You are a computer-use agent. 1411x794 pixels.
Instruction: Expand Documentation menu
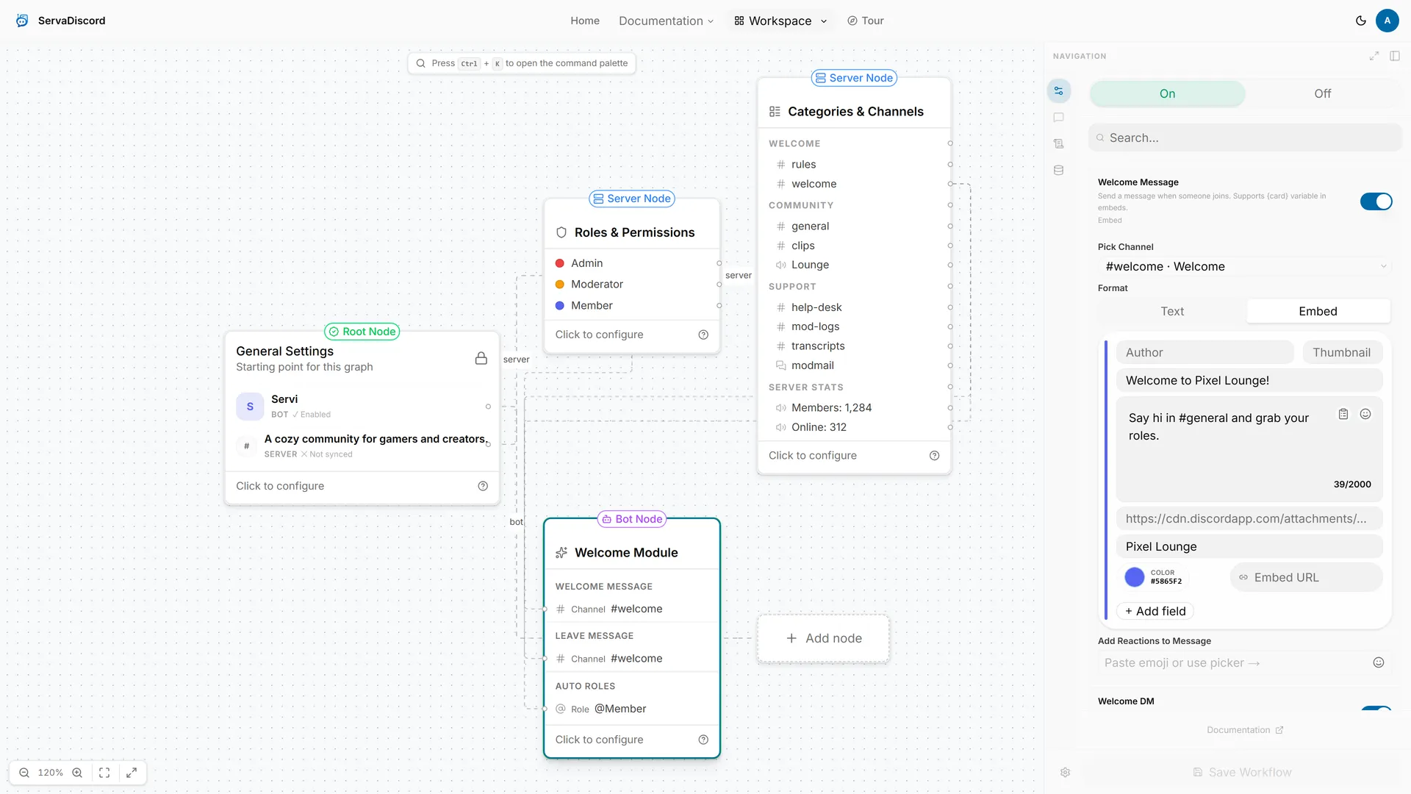[x=666, y=21]
